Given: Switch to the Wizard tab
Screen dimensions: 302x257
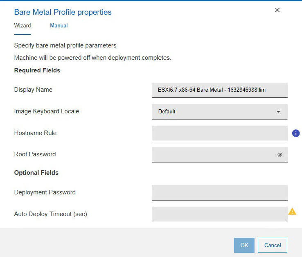Looking at the screenshot, I should (x=23, y=25).
